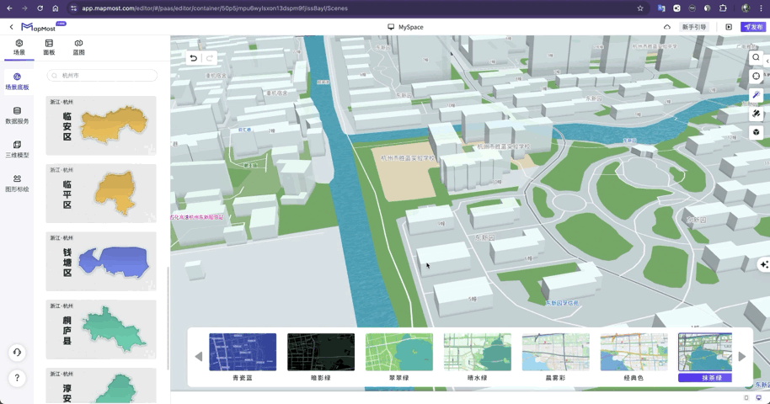The width and height of the screenshot is (770, 404).
Task: Switch to desktop monitor view icon
Action: coord(759,397)
